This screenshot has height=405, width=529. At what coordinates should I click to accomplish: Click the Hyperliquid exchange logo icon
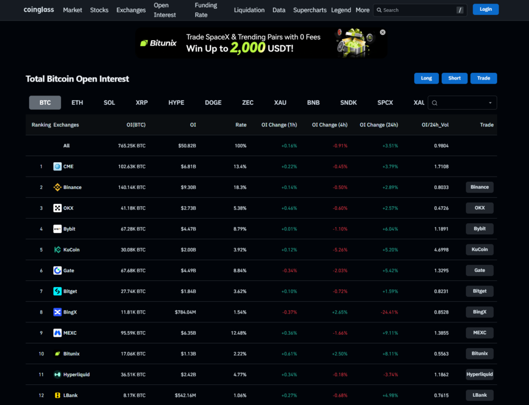(57, 375)
